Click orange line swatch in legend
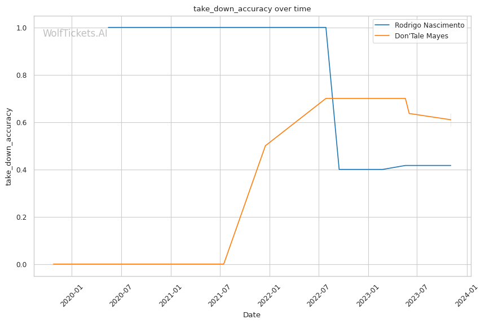 [383, 37]
